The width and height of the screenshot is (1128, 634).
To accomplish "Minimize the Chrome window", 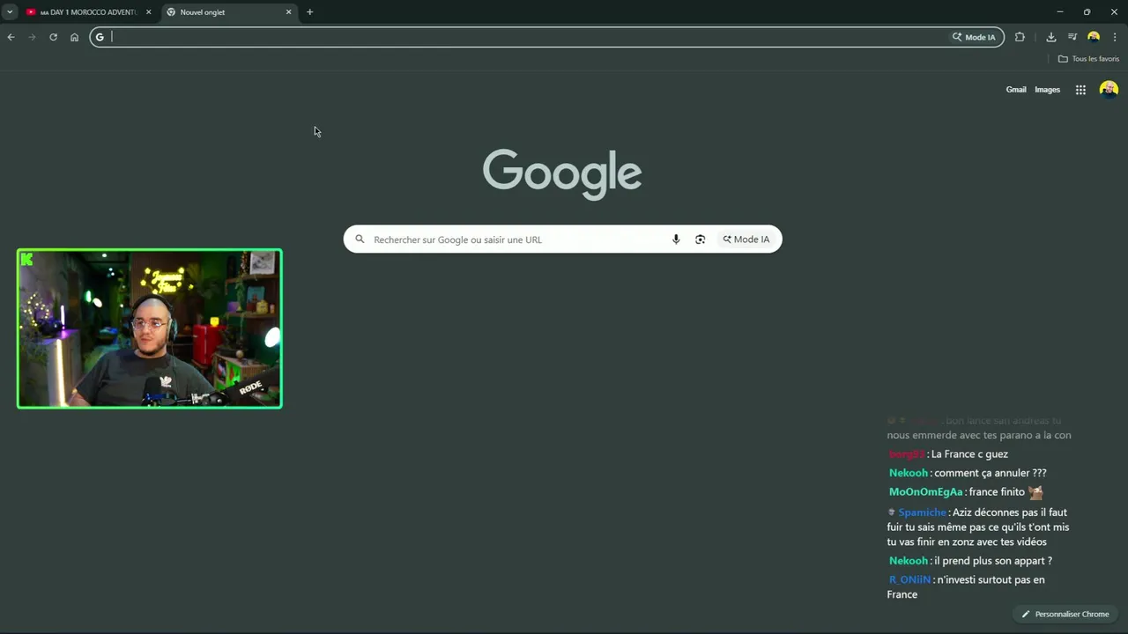I will pos(1059,12).
